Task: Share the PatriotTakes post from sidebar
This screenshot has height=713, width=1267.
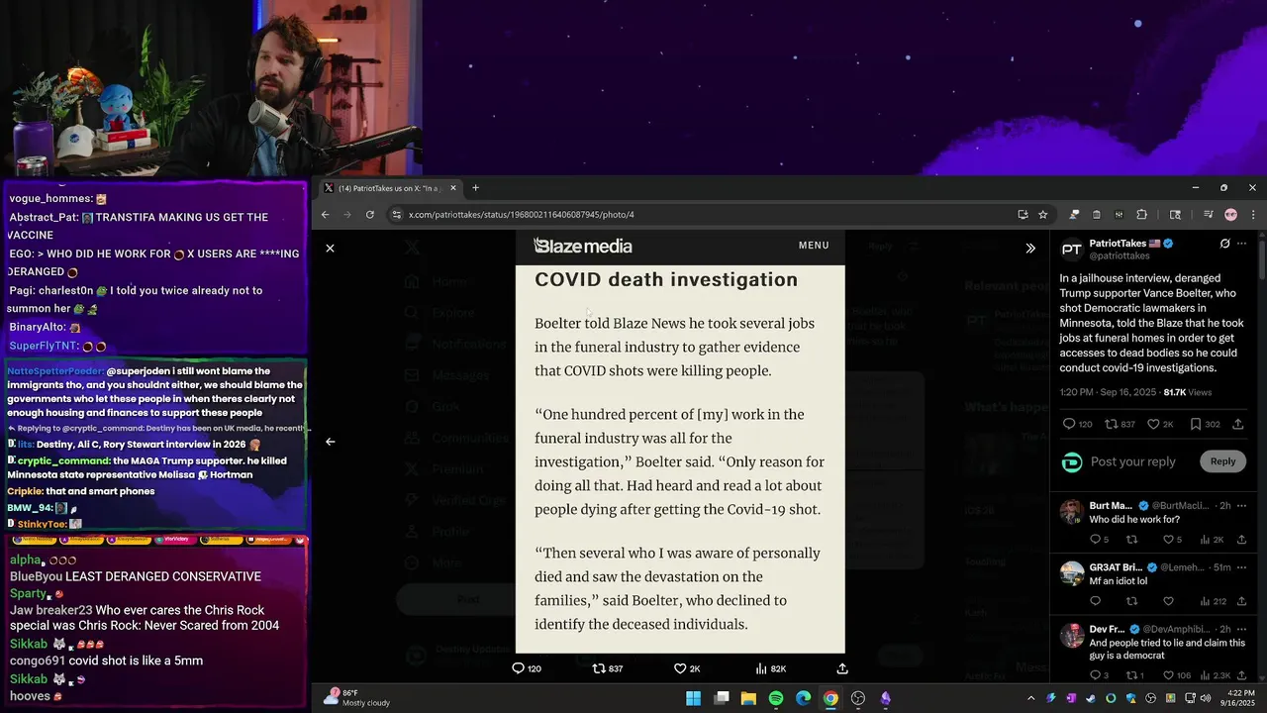Action: tap(1238, 424)
